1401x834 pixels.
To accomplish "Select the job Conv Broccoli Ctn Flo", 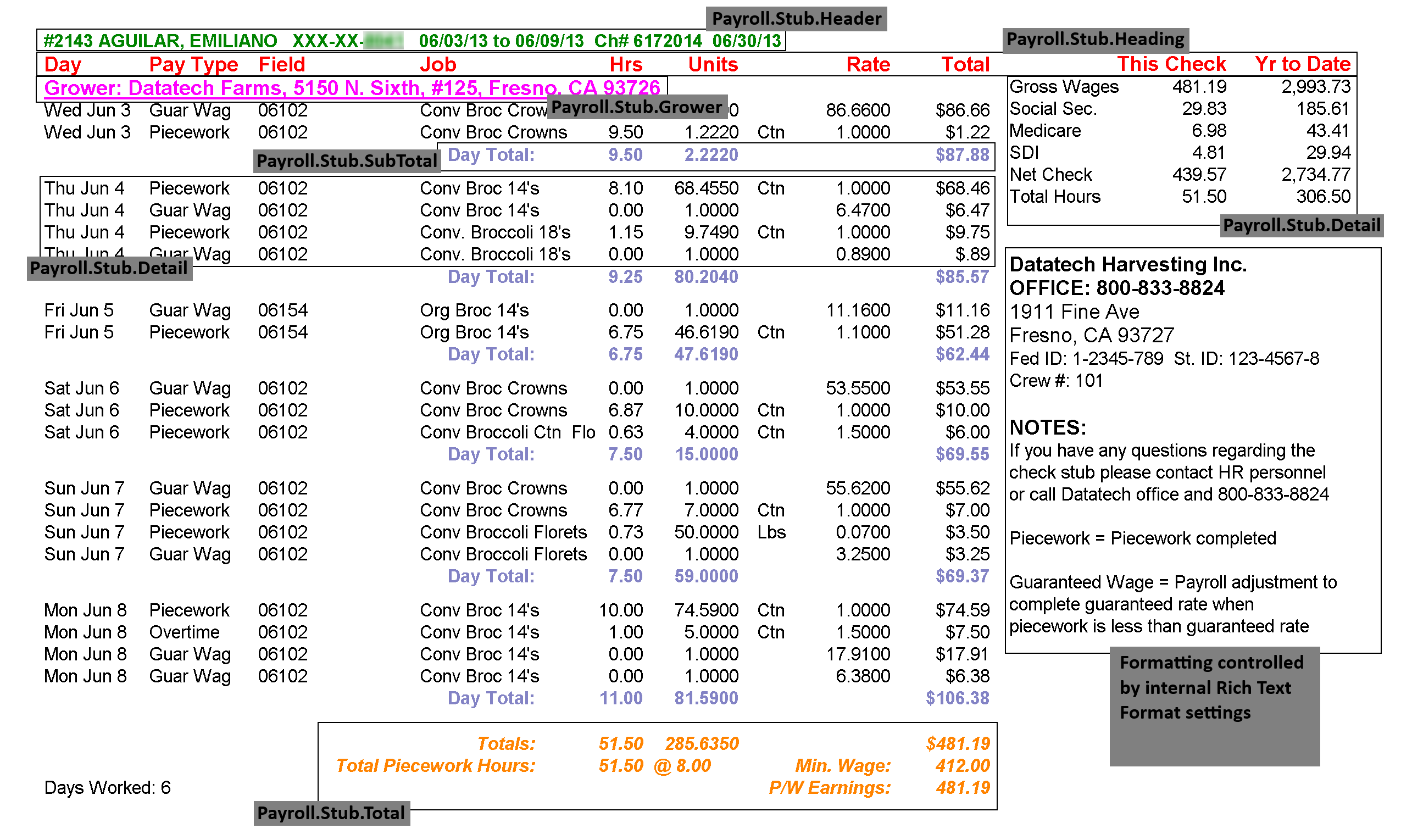I will 507,432.
